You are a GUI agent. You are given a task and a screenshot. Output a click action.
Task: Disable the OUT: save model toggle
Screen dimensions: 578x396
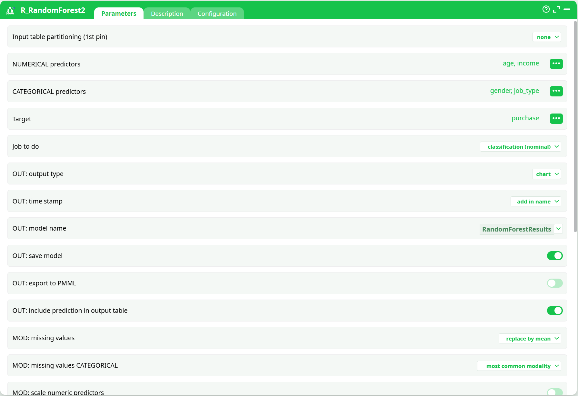point(554,256)
